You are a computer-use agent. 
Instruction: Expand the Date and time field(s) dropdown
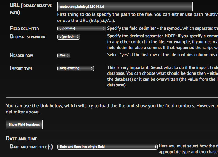tap(107, 147)
